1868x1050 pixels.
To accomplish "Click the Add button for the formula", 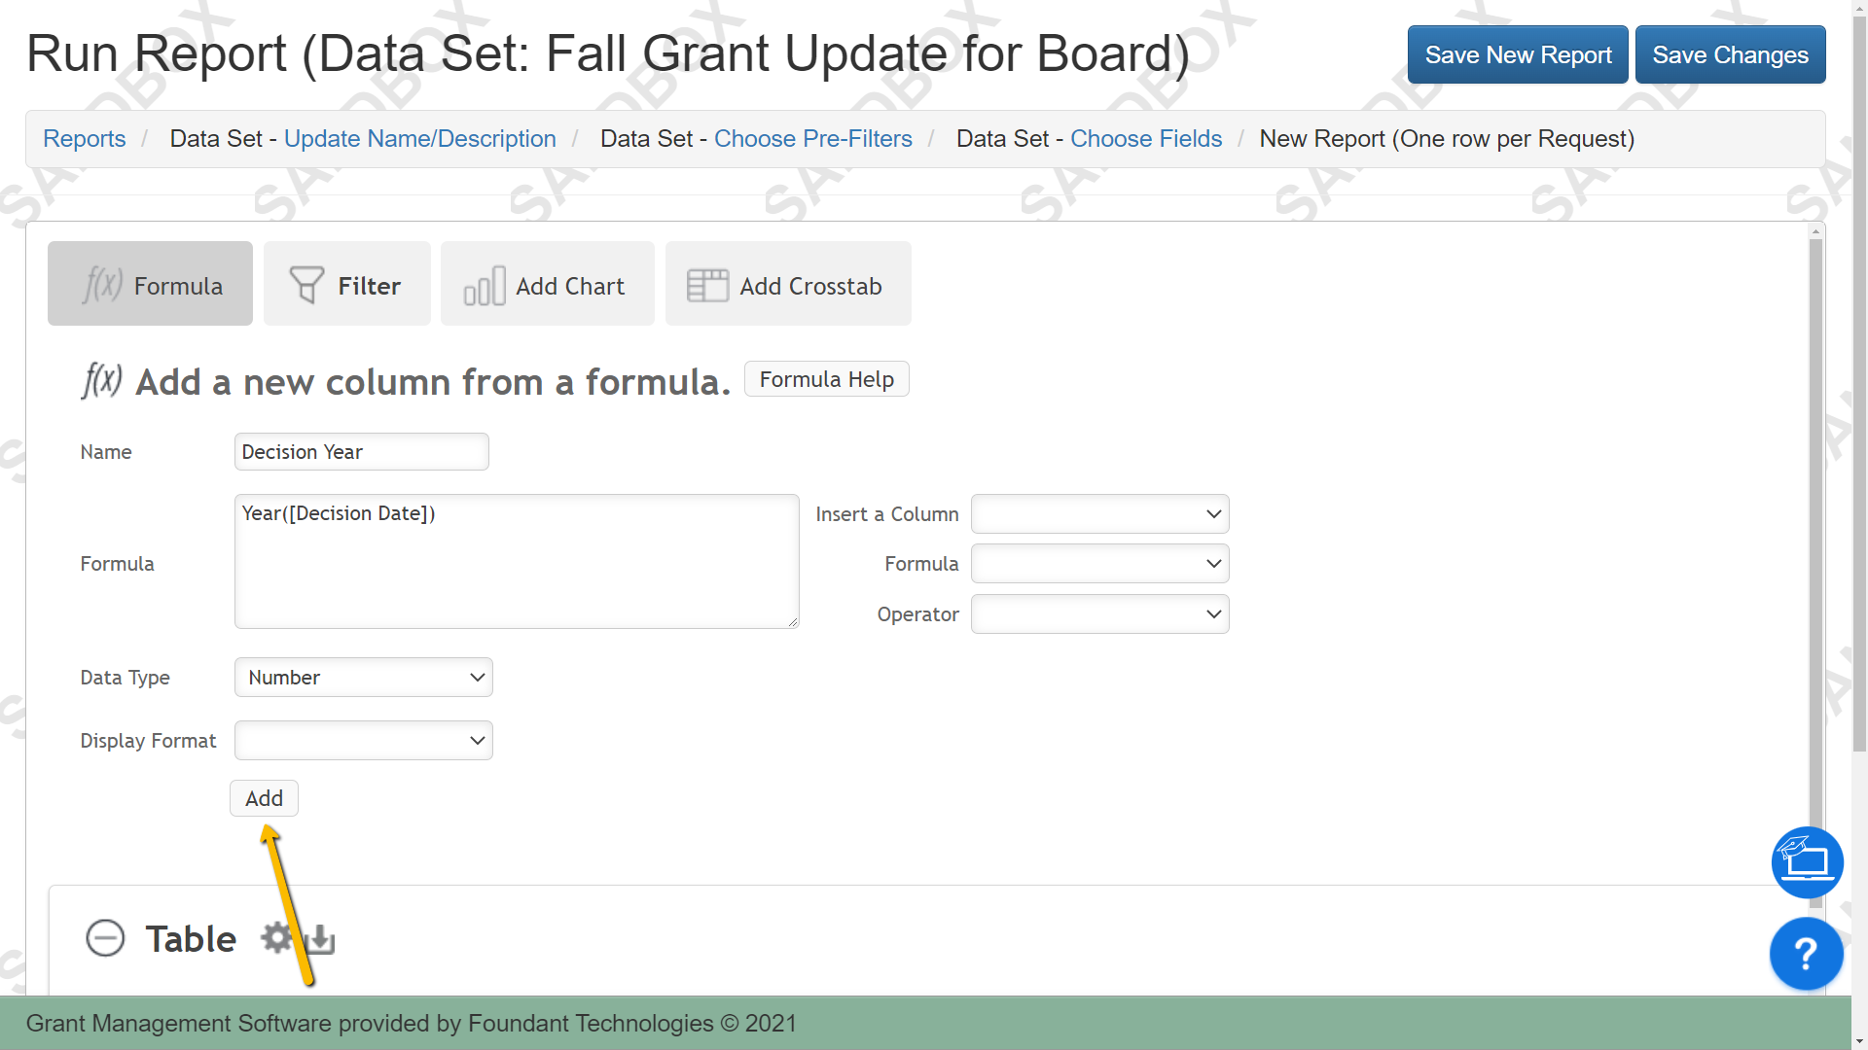I will coord(264,798).
